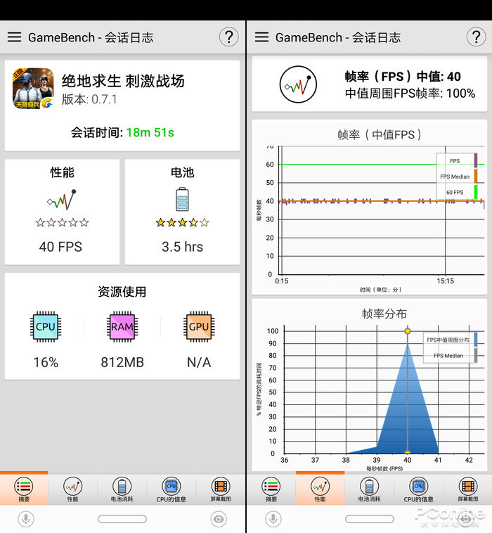The width and height of the screenshot is (492, 533).
Task: Open the 电池 card showing 3.5 hrs
Action: point(182,212)
